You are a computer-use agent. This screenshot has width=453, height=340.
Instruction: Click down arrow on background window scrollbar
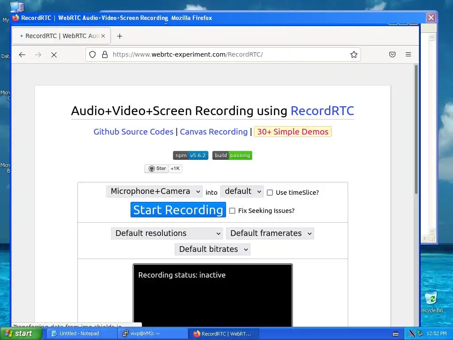432,231
